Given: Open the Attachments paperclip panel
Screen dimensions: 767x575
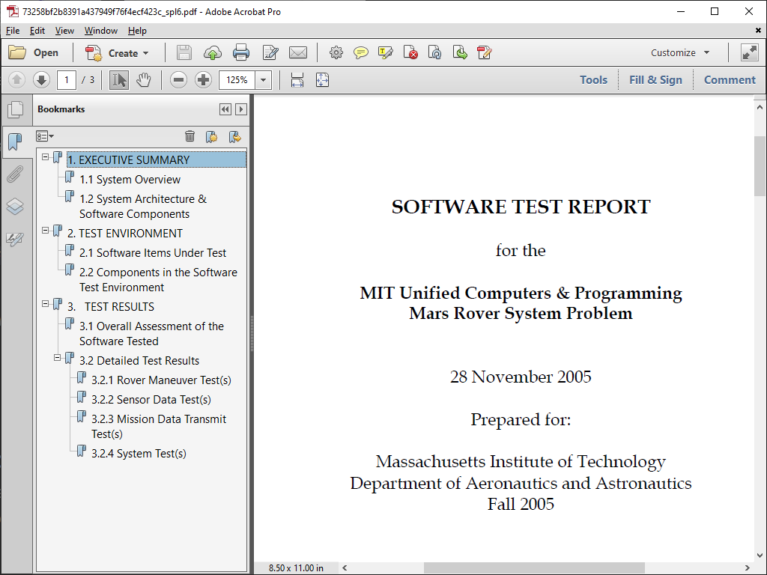Looking at the screenshot, I should coord(15,174).
